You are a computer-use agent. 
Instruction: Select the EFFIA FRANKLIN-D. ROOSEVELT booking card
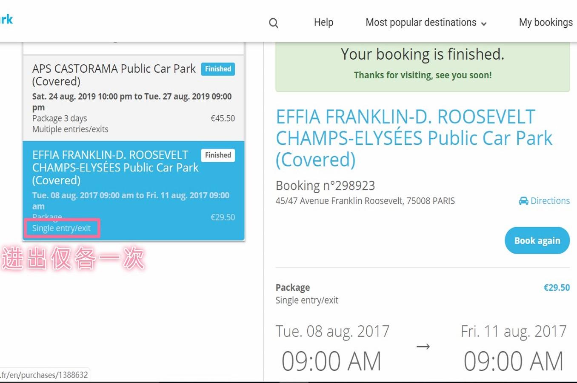[x=134, y=191]
